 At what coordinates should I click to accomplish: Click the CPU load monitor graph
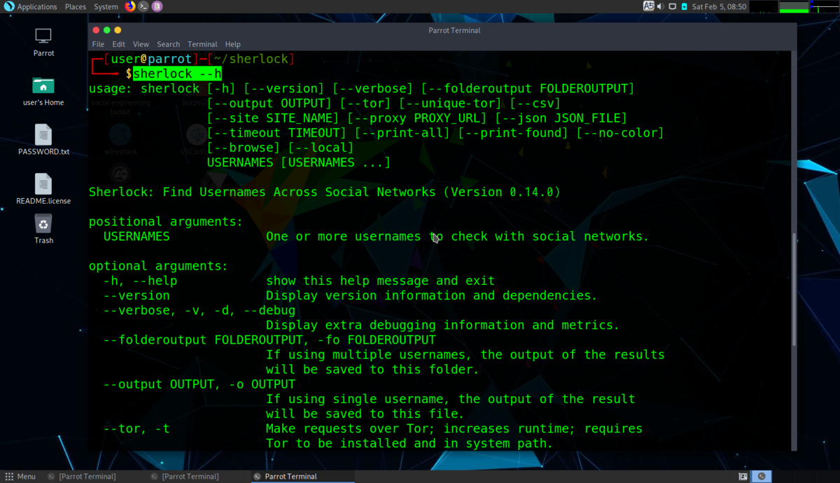[763, 6]
